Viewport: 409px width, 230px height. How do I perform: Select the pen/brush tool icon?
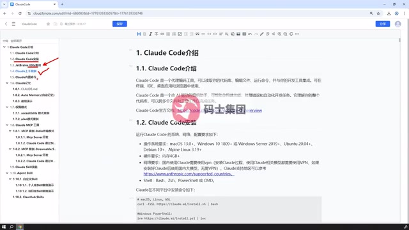point(262,34)
